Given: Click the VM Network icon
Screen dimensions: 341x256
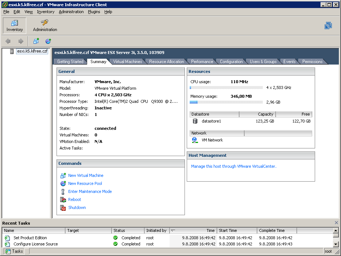Looking at the screenshot, I should click(195, 140).
